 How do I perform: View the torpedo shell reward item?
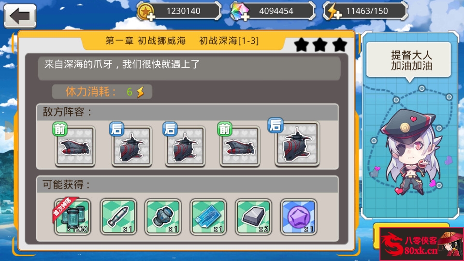(x=118, y=217)
